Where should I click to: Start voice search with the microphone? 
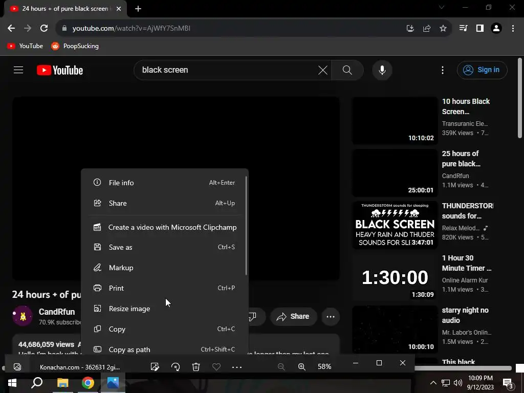coord(382,70)
